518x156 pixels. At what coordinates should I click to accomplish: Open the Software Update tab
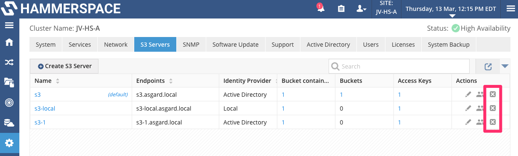point(235,45)
